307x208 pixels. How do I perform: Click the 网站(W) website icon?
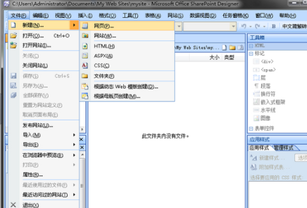pyautogui.click(x=85, y=36)
